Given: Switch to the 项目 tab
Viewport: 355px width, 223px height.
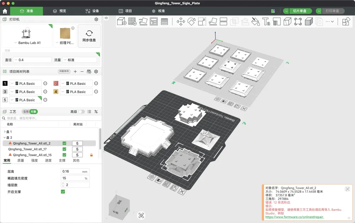Looking at the screenshot, I should pyautogui.click(x=125, y=11).
